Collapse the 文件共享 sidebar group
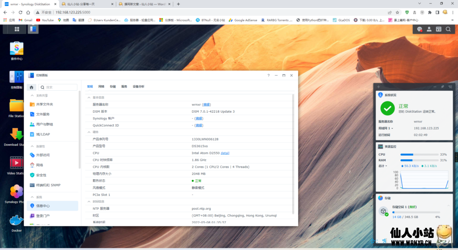This screenshot has height=250, width=458. [x=32, y=95]
